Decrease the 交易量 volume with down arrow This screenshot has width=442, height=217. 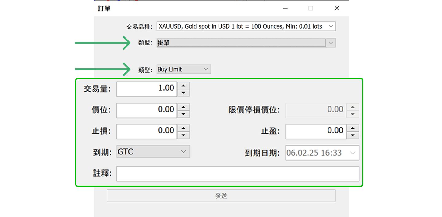click(183, 92)
